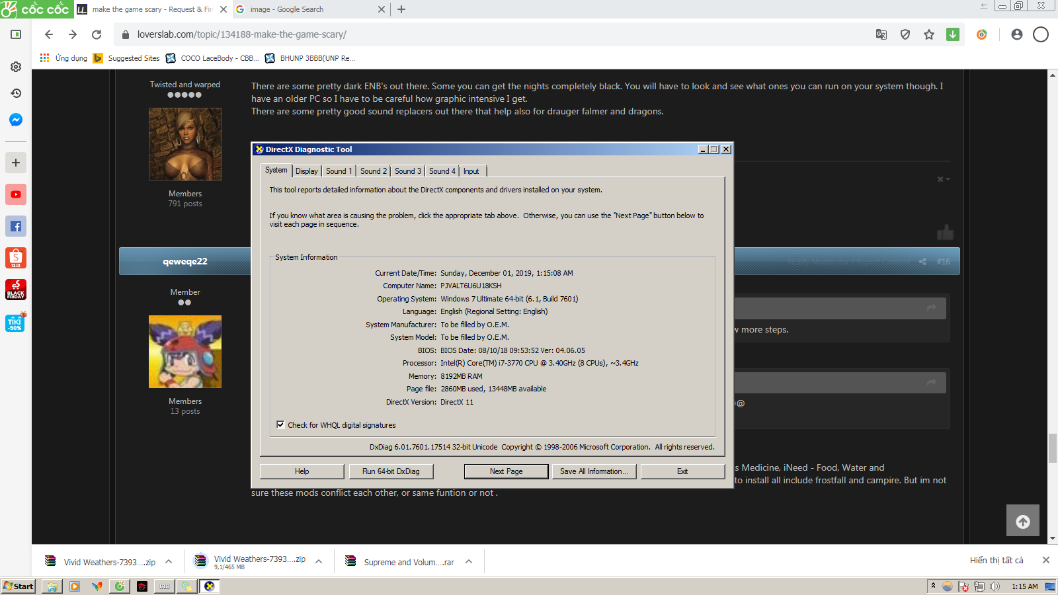Reload the loverslab page

pos(97,34)
